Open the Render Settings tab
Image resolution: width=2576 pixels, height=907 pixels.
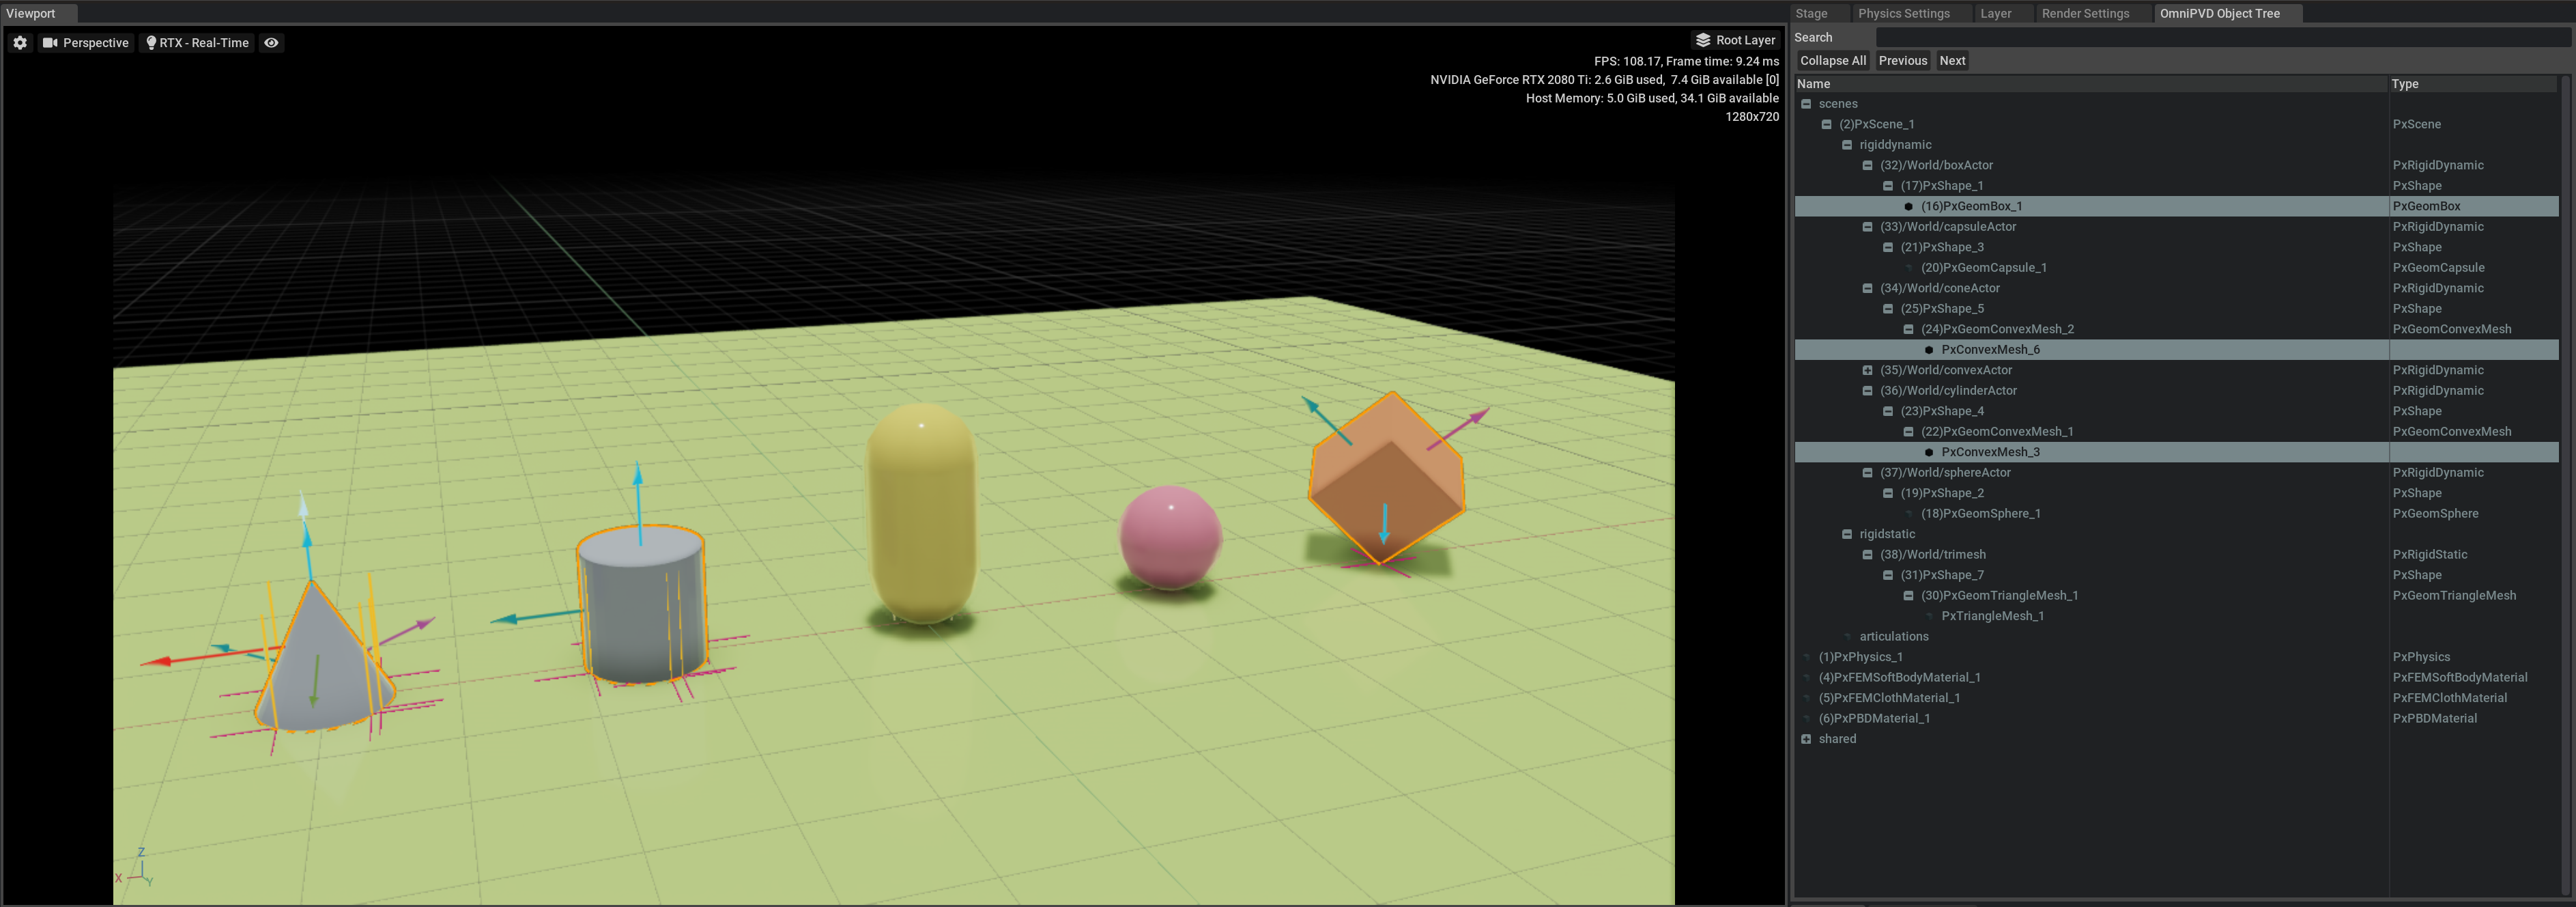[x=2085, y=13]
